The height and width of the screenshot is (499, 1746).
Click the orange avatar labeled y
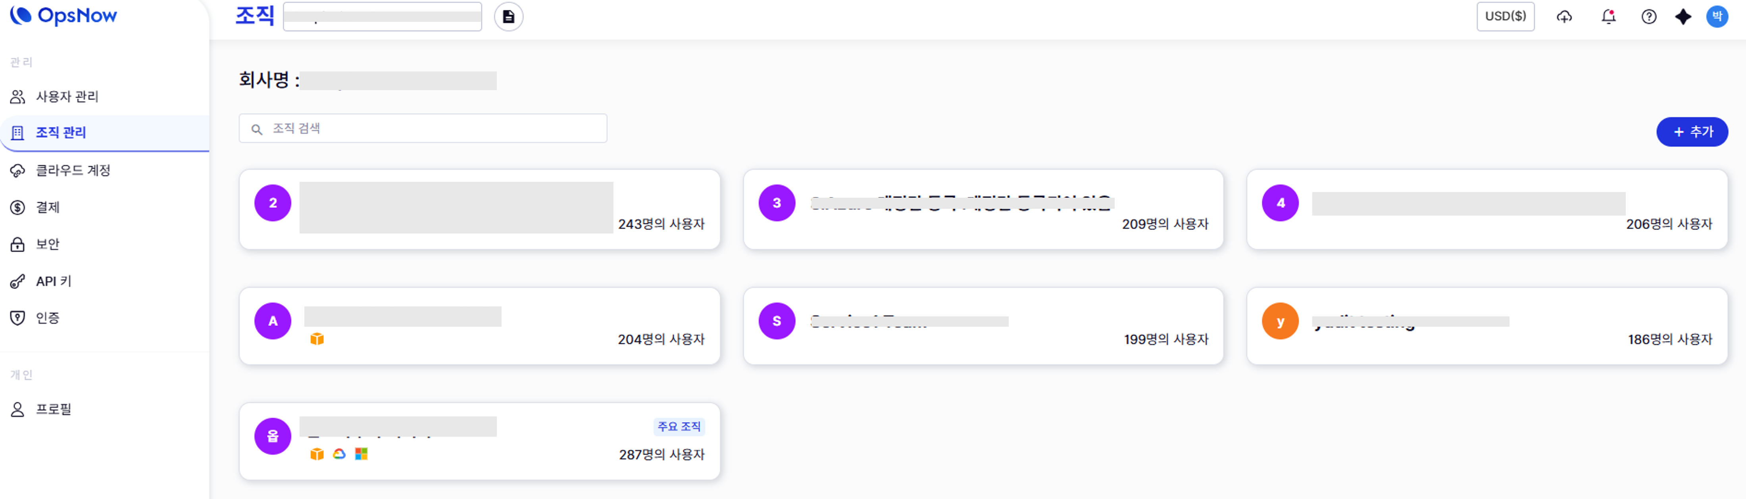point(1280,321)
